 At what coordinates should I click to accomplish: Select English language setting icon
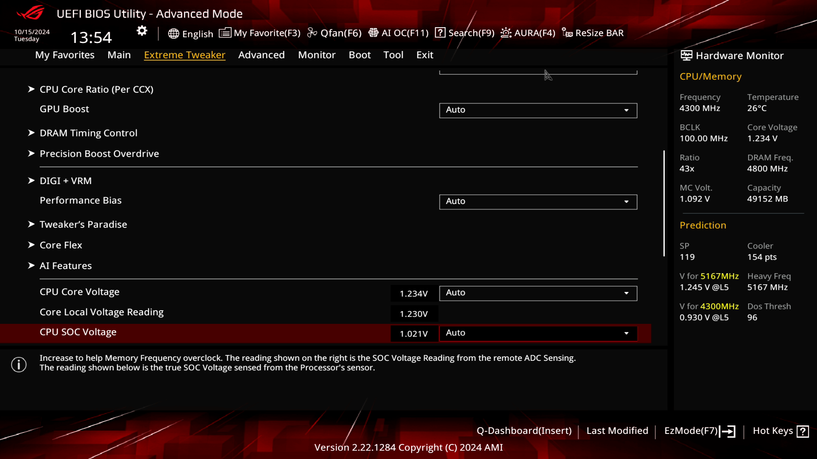tap(173, 32)
